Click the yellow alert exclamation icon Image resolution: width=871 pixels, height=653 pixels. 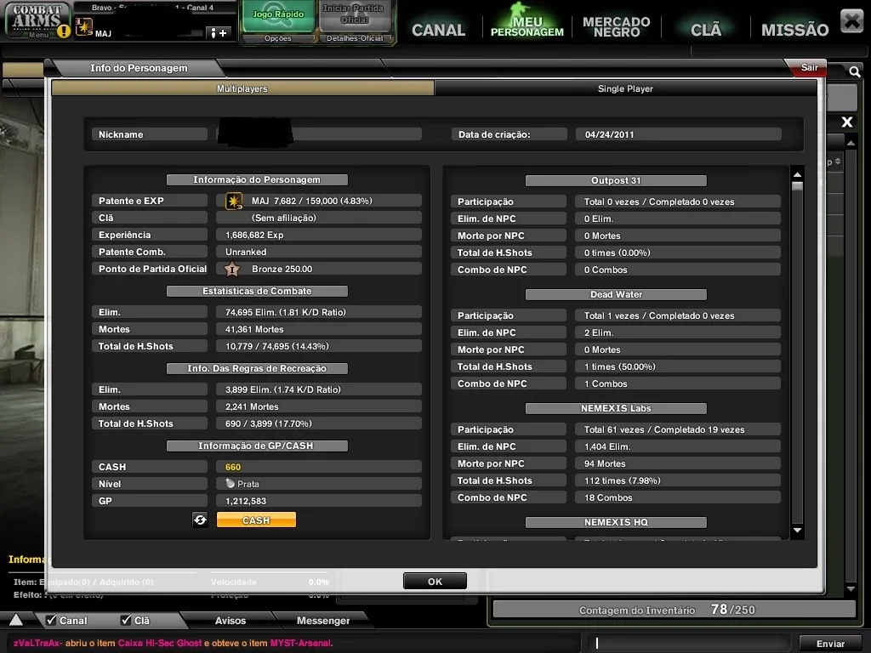click(x=65, y=31)
